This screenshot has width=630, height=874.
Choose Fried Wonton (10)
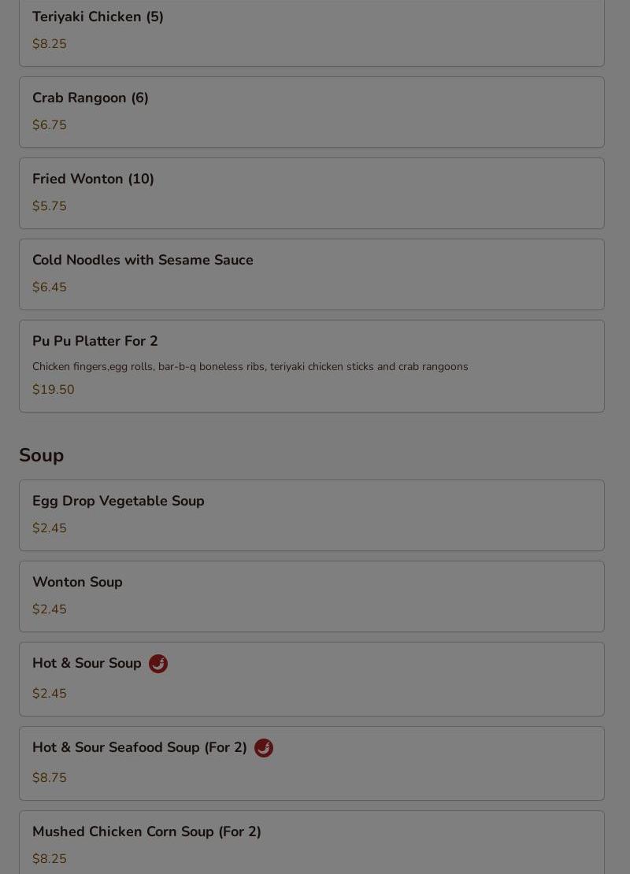(312, 194)
